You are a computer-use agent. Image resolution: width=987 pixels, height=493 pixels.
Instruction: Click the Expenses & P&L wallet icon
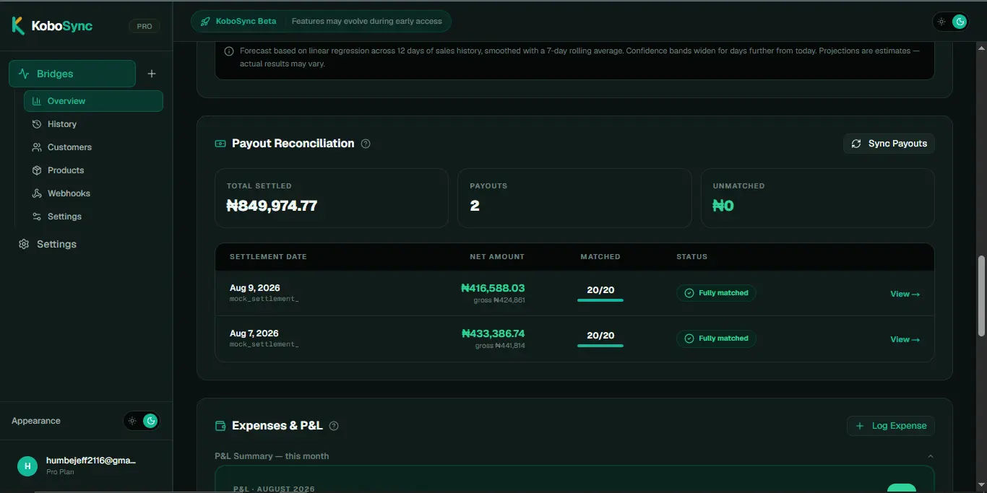[220, 426]
